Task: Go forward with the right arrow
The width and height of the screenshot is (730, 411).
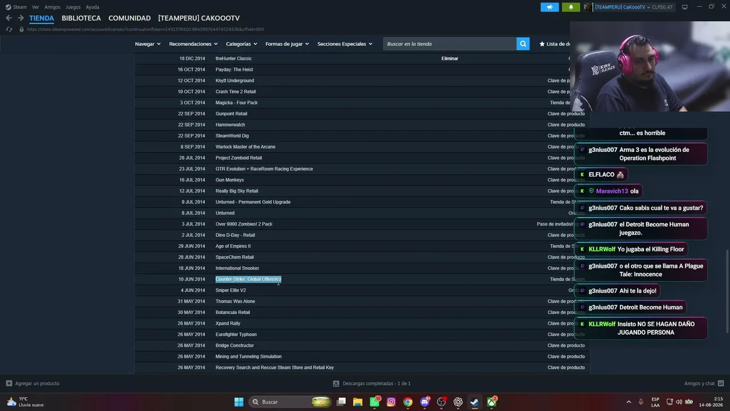Action: pos(21,18)
